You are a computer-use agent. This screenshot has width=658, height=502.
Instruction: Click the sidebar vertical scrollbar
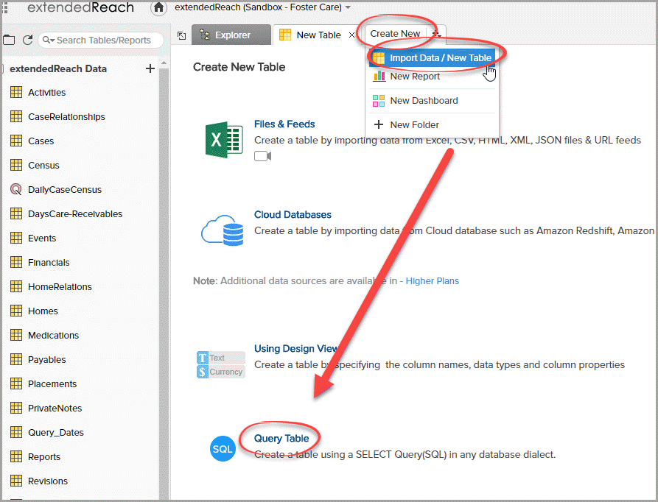point(164,283)
